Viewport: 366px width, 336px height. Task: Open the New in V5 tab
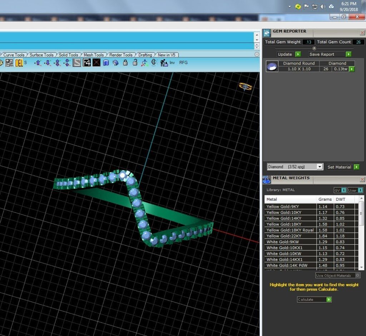point(167,55)
